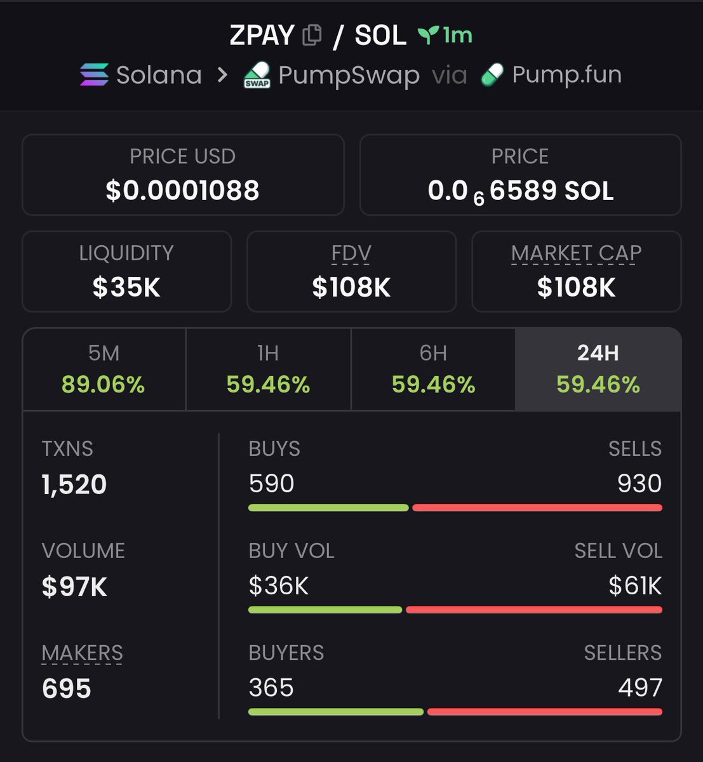The image size is (703, 762).
Task: Click the red Sell Vol bar
Action: 533,610
